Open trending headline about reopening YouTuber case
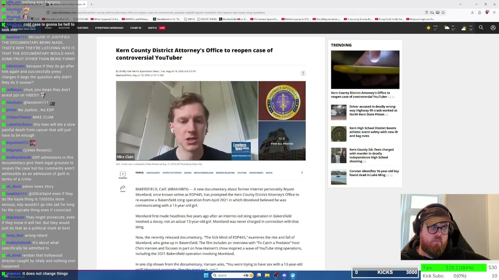499x280 pixels. pos(361,94)
